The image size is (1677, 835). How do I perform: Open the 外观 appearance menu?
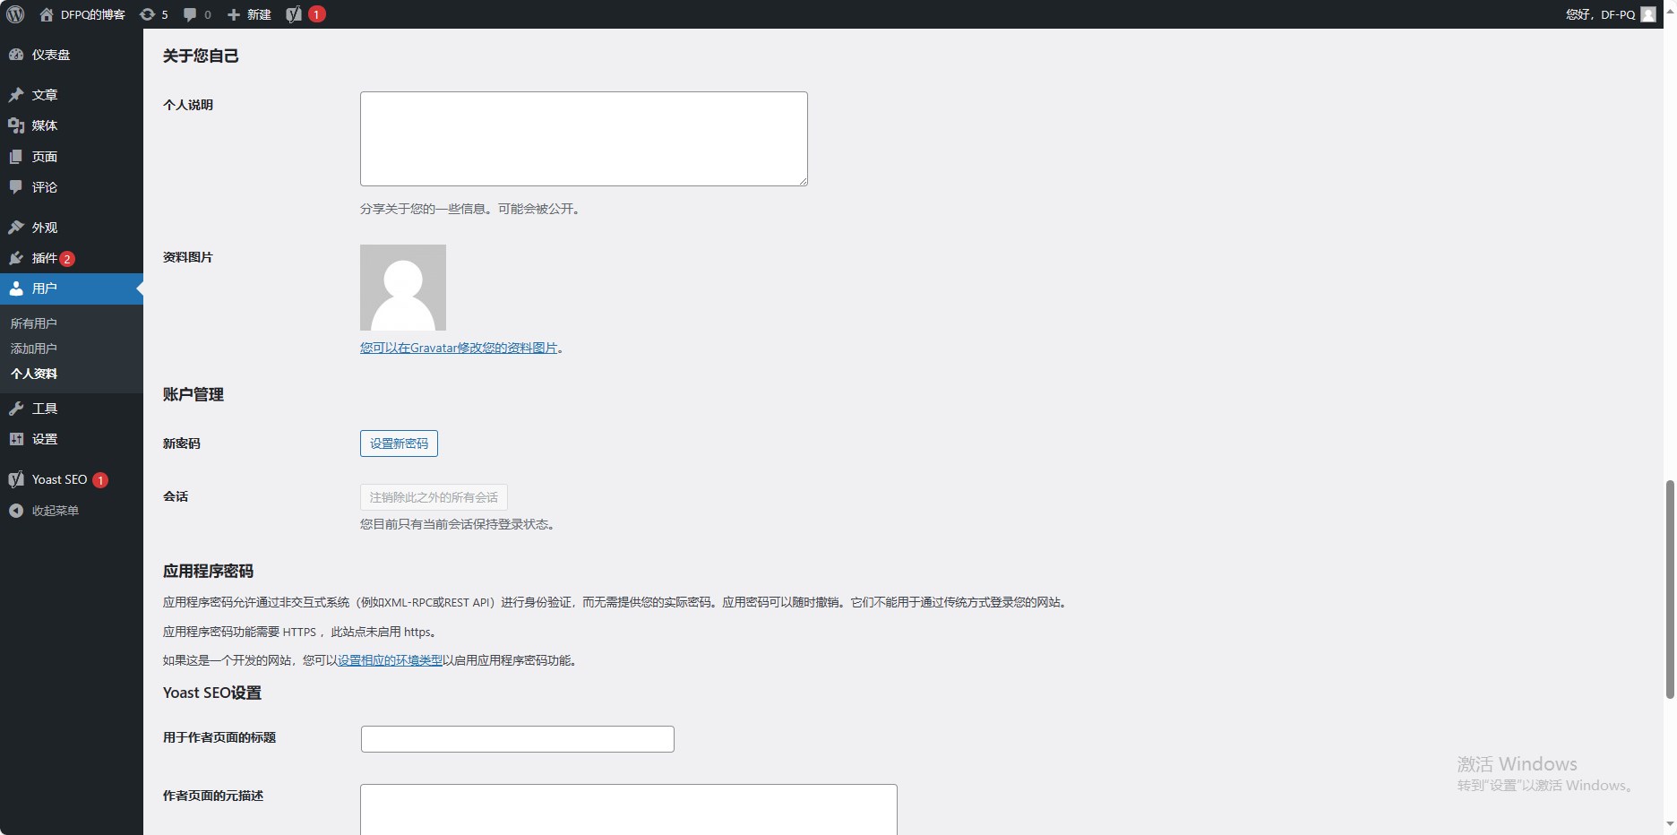coord(44,228)
